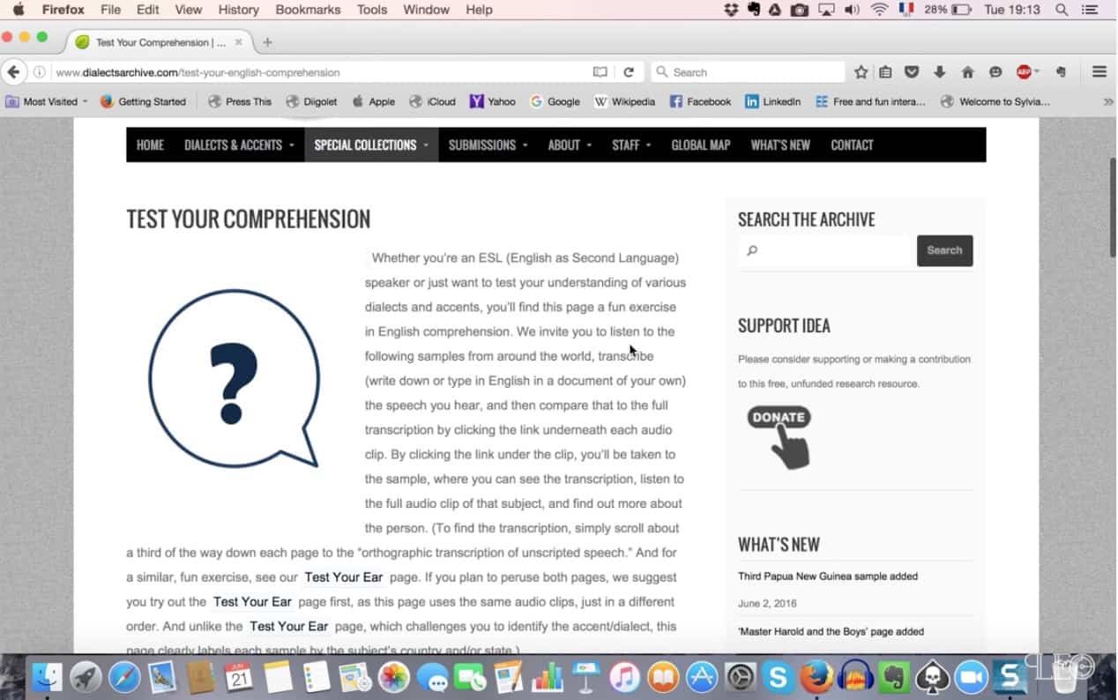The width and height of the screenshot is (1118, 700).
Task: Expand the Dialects & Accents menu
Action: pyautogui.click(x=239, y=145)
